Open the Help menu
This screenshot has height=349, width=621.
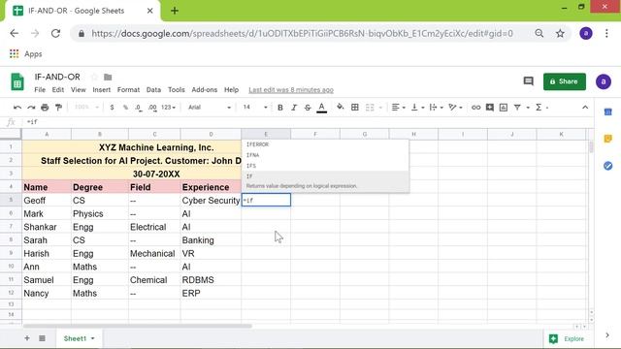click(x=231, y=90)
